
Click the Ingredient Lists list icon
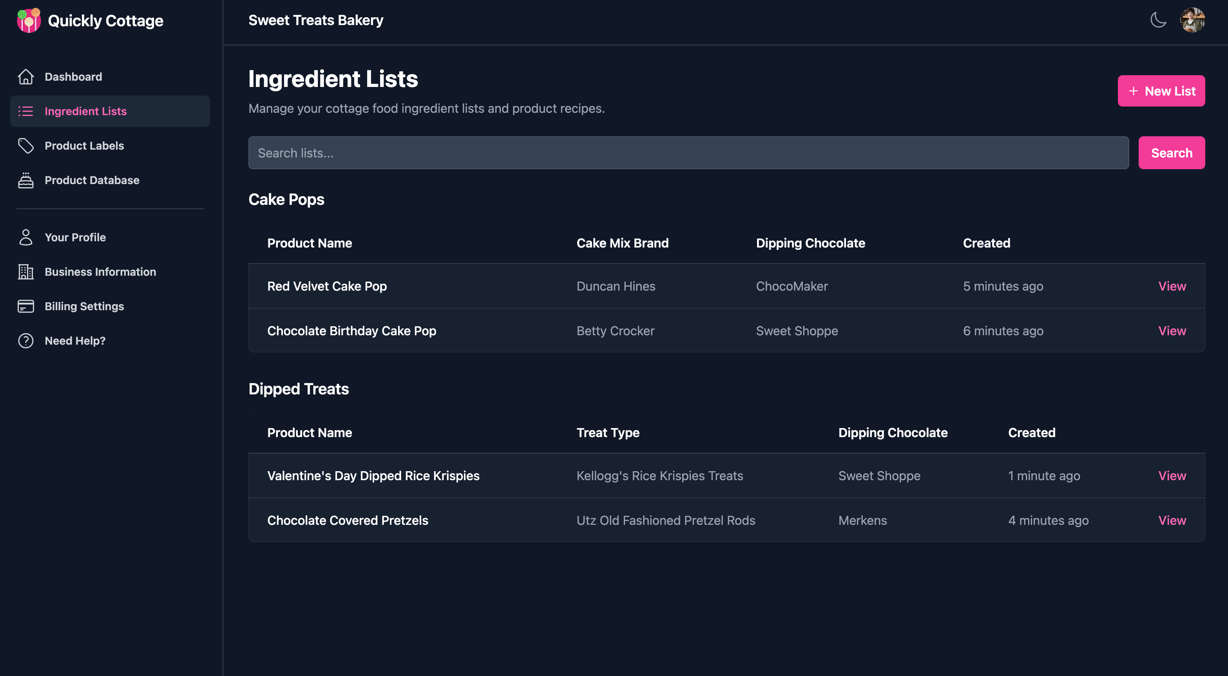26,111
